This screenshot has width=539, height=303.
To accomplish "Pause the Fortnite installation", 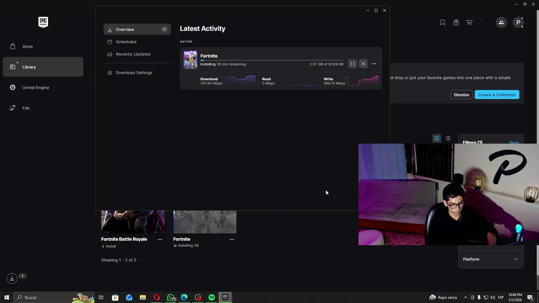I will point(352,64).
